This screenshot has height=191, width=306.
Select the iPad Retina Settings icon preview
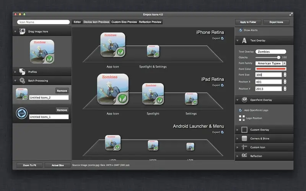[191, 99]
